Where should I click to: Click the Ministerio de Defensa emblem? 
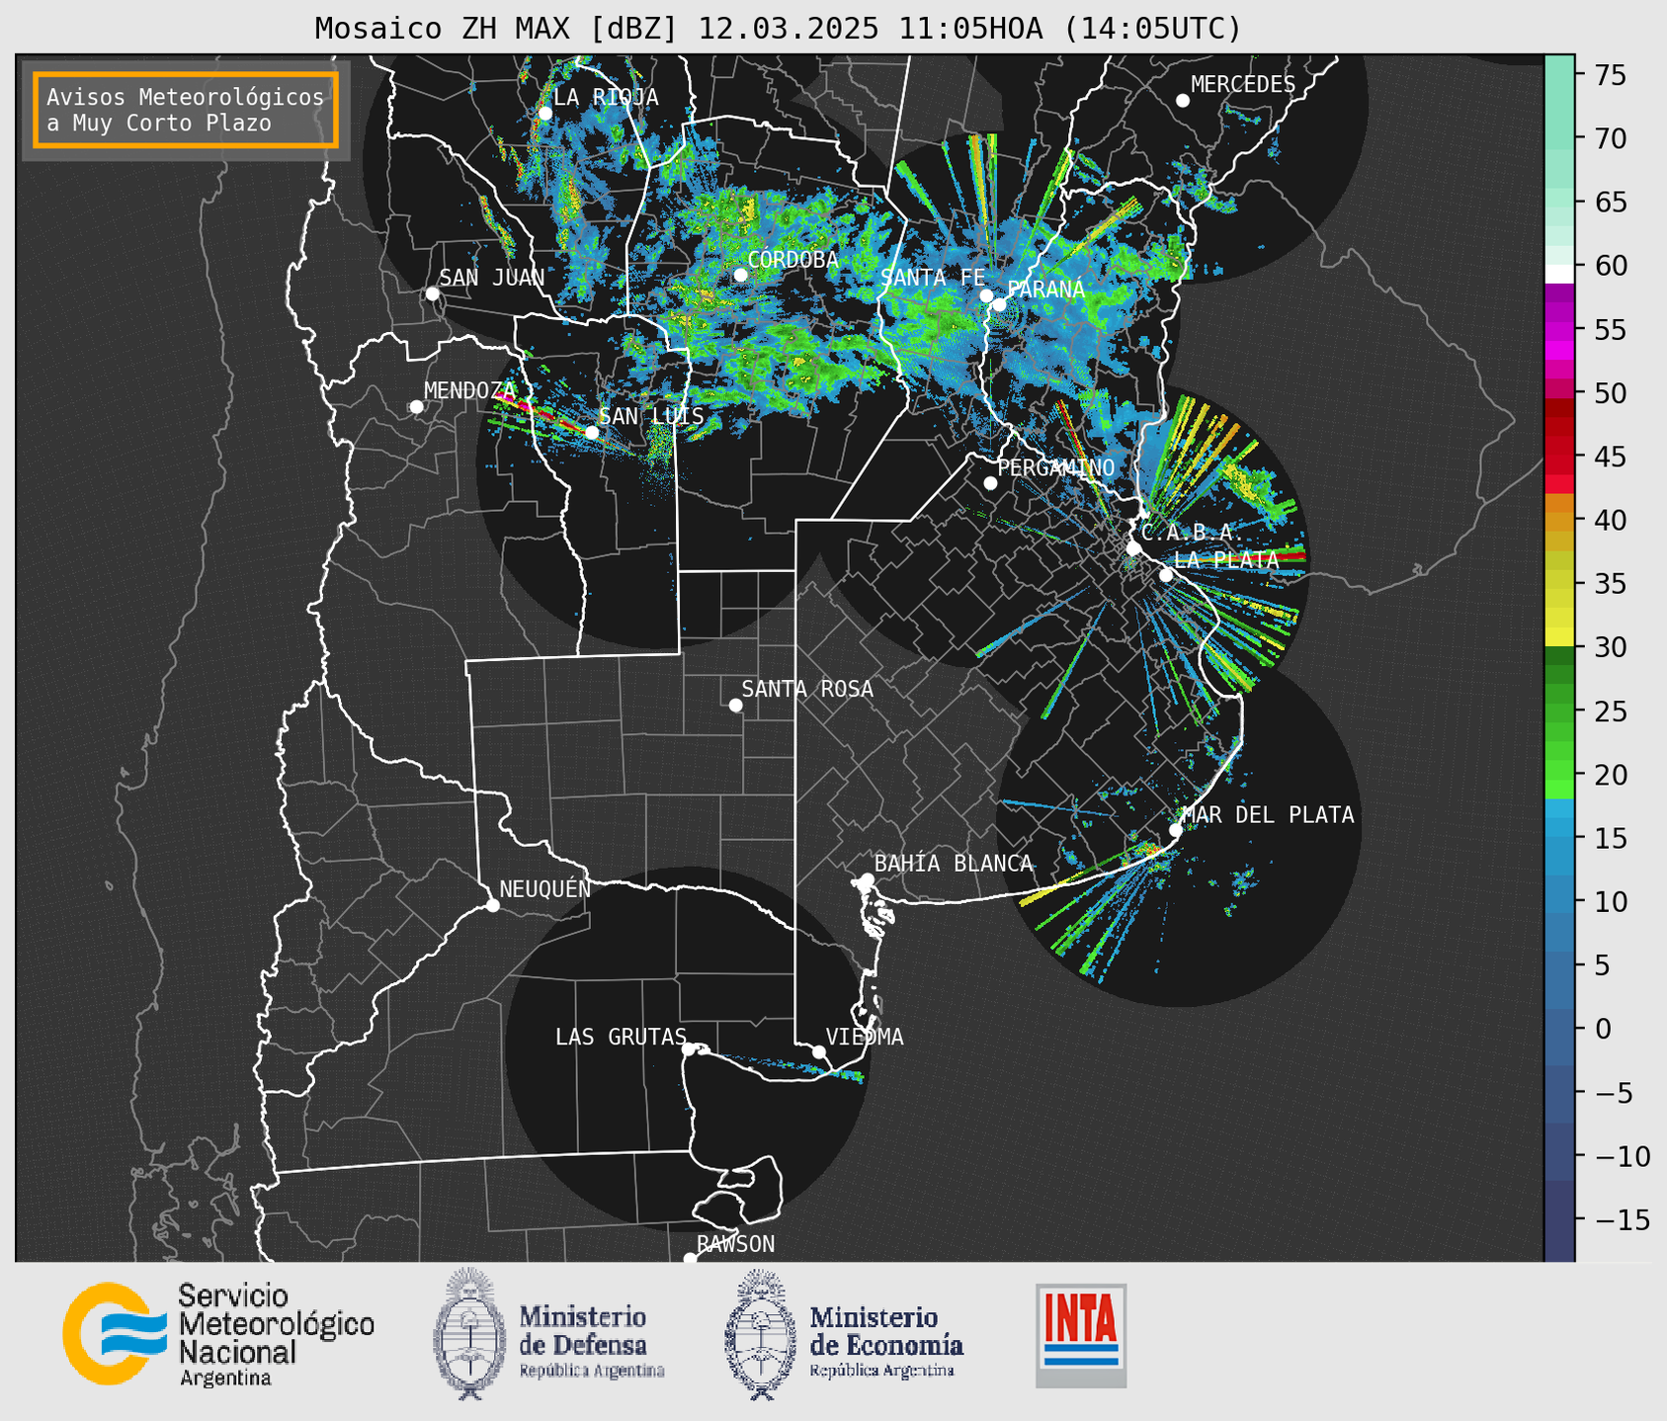[x=469, y=1333]
